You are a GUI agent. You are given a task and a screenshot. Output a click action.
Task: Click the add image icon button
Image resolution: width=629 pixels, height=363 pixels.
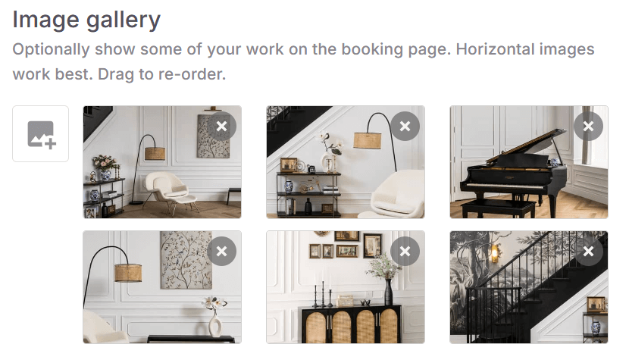(x=40, y=134)
